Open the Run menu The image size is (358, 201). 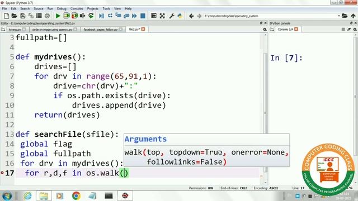[x=50, y=8]
